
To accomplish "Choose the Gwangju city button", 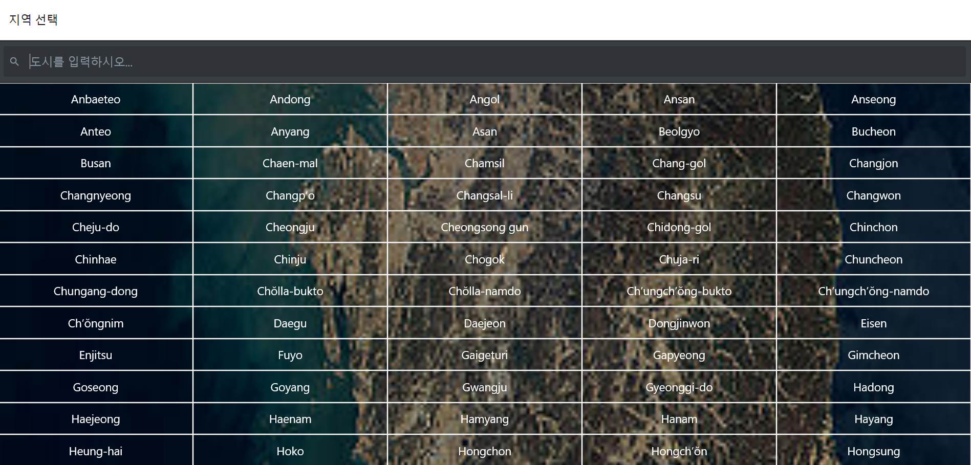I will (x=485, y=387).
